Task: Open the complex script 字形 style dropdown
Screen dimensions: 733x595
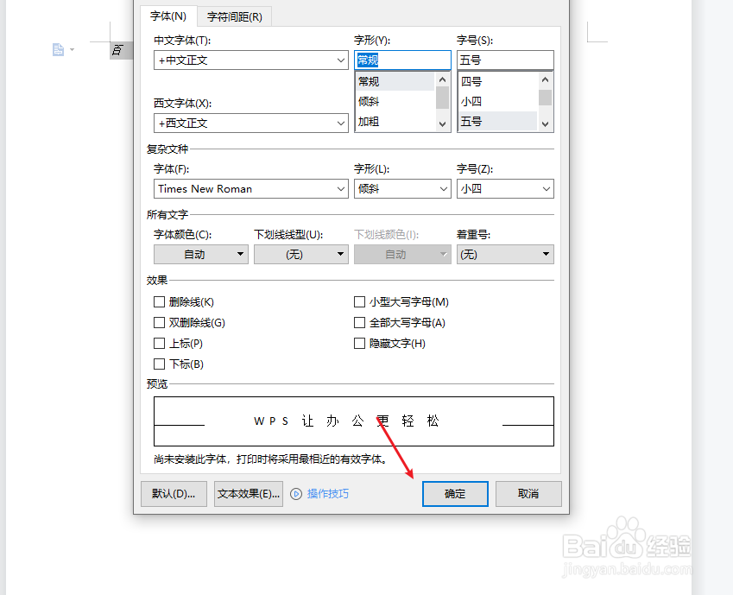Action: tap(441, 188)
